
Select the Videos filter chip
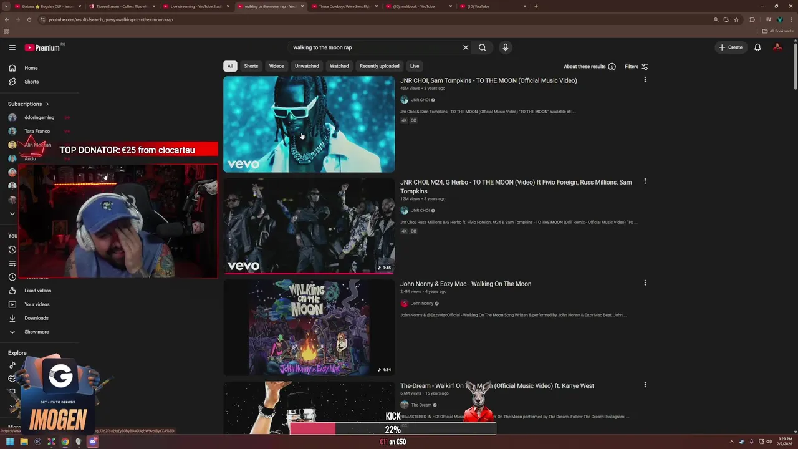[276, 66]
